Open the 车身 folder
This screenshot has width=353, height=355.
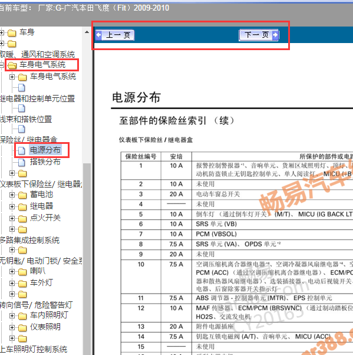27,32
